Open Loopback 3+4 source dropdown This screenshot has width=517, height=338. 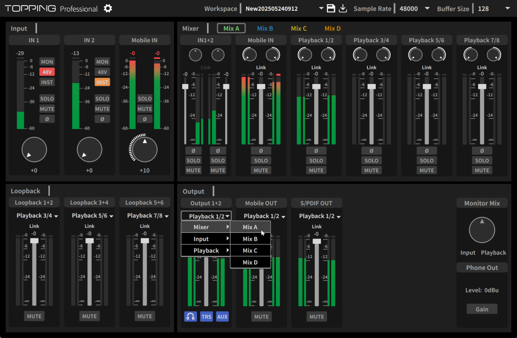click(92, 215)
